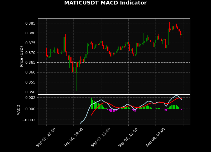Click the 0.355 price tick label
This screenshot has width=211, height=152.
pos(30,82)
